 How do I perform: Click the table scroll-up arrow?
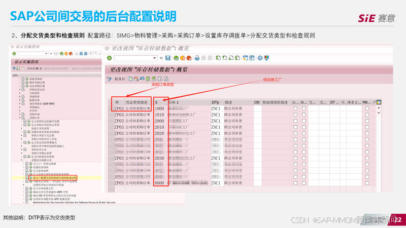pos(379,108)
